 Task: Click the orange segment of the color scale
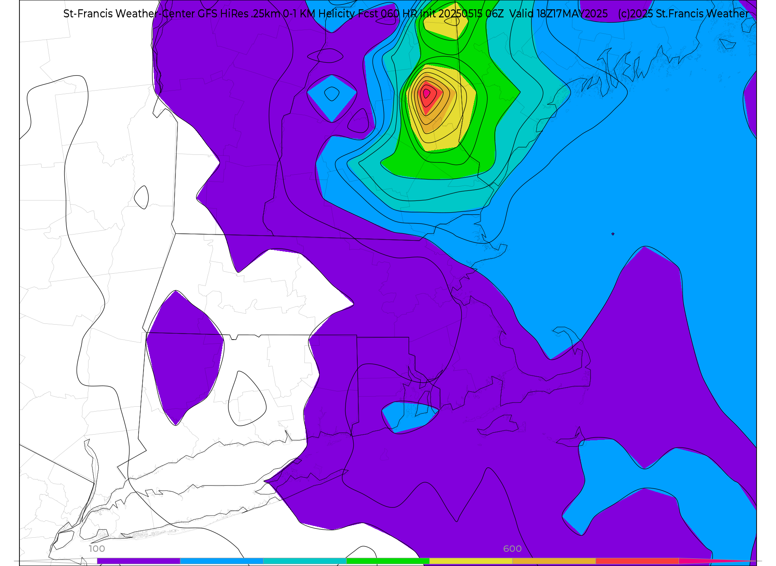pyautogui.click(x=554, y=561)
